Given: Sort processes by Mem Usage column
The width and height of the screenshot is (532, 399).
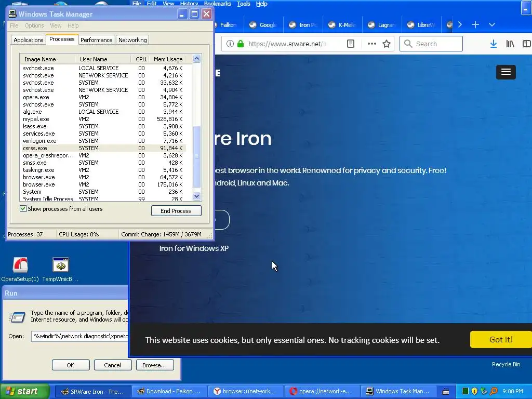Looking at the screenshot, I should [x=168, y=59].
